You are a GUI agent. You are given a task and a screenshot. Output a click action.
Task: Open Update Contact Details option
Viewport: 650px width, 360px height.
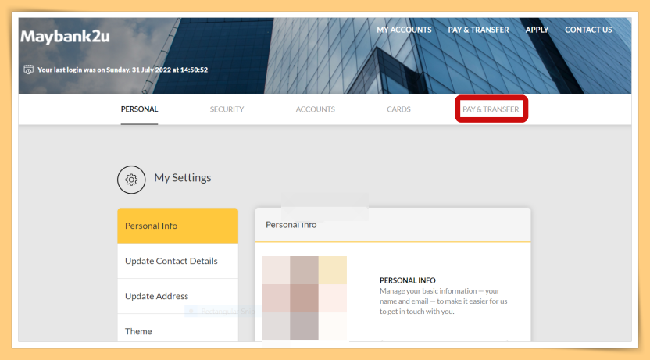point(178,261)
